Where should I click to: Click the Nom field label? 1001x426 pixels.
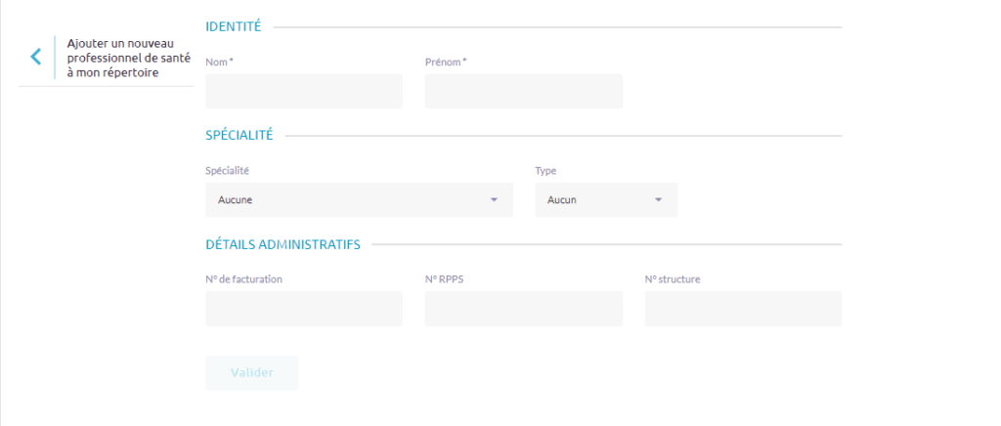219,63
